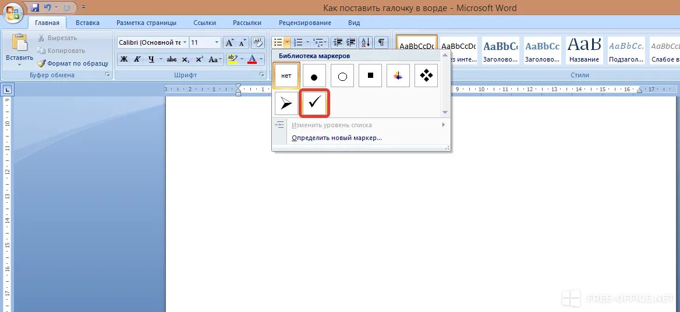Choose the solid round bullet marker
Image resolution: width=680 pixels, height=312 pixels.
pyautogui.click(x=314, y=76)
